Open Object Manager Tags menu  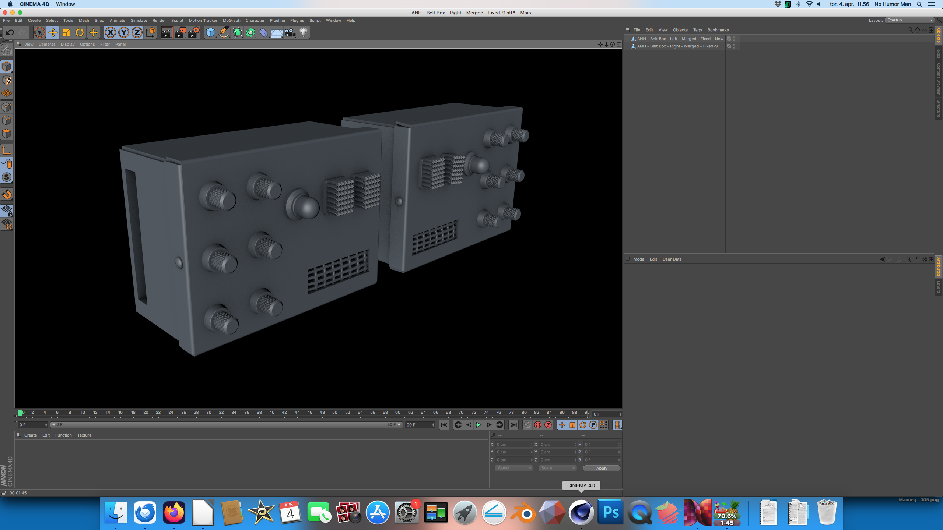click(697, 30)
